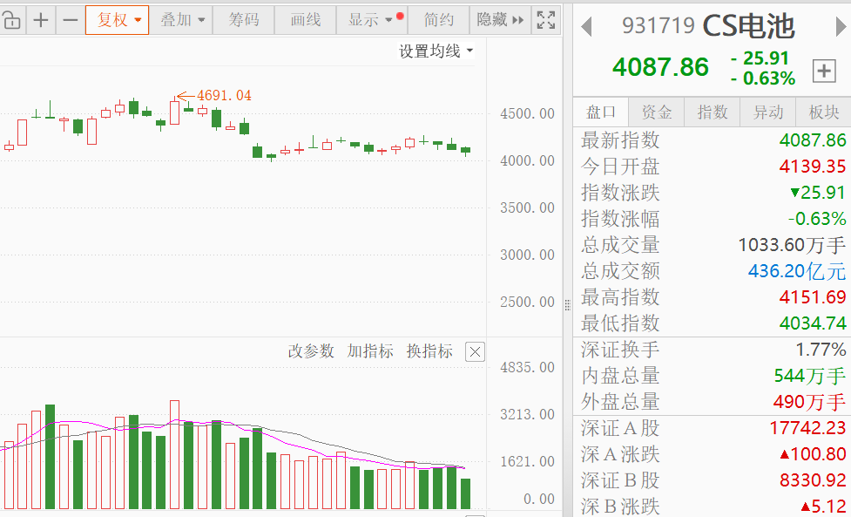Click the 4835.00 volume axis label
Viewport: 851px width, 517px height.
(x=527, y=368)
